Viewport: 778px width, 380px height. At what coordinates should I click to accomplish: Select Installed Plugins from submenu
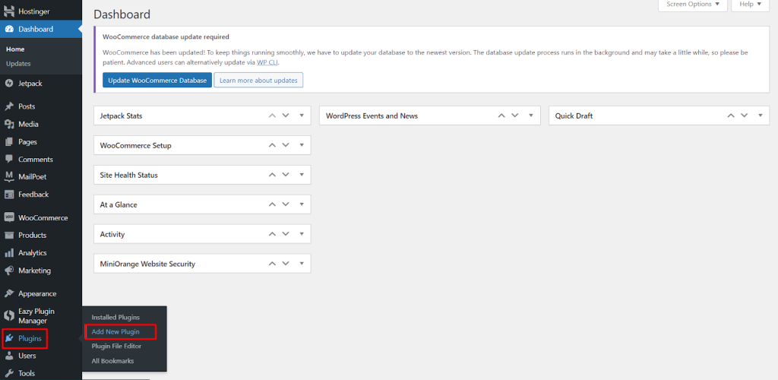pos(115,317)
